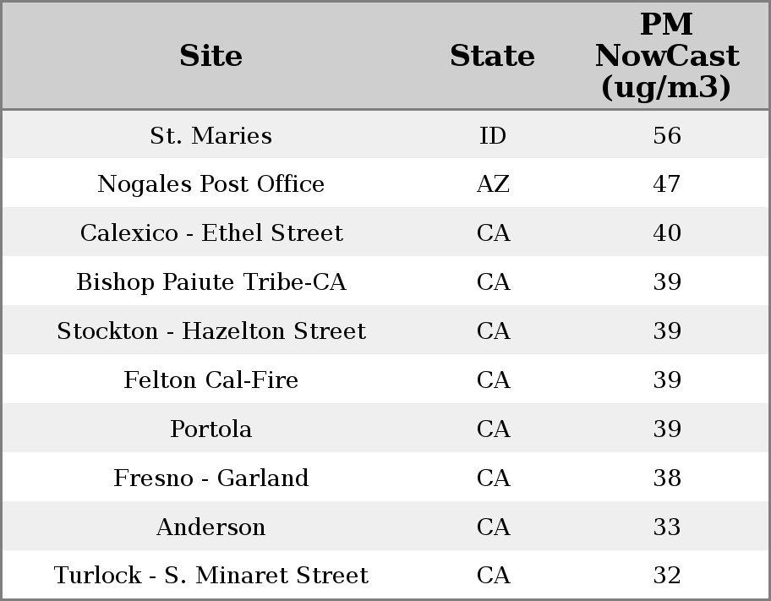Select the Nogales Post Office site cell

point(211,184)
